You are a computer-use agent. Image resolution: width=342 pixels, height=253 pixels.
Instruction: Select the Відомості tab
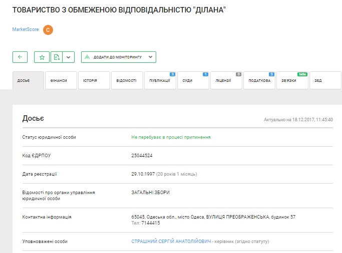point(127,80)
